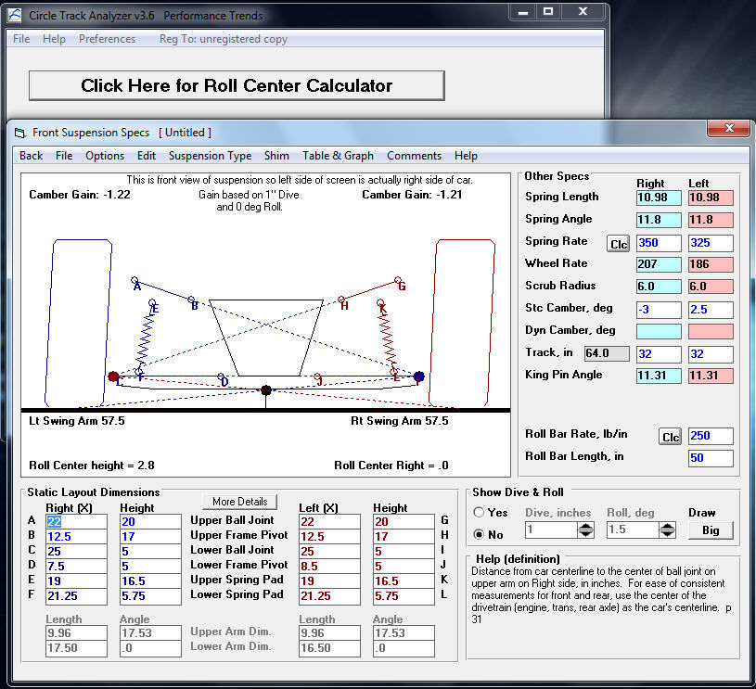Image resolution: width=756 pixels, height=689 pixels.
Task: Click the Front Suspension Specs window icon
Action: (x=19, y=133)
